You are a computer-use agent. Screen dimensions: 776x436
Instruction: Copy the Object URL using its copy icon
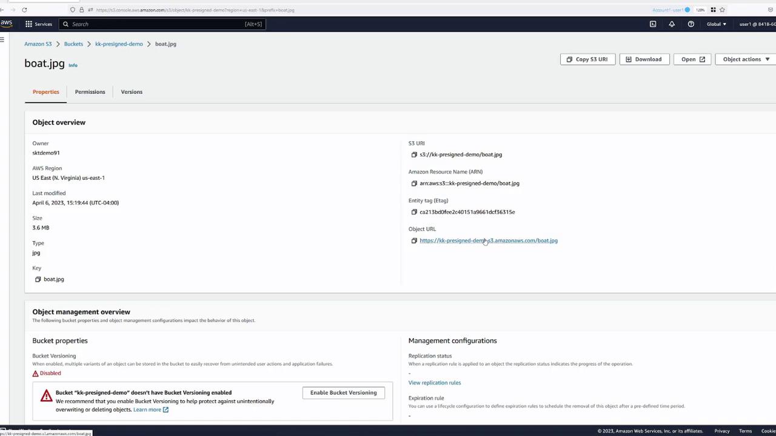pyautogui.click(x=414, y=240)
